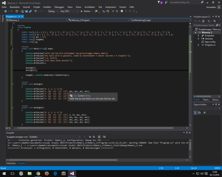The image size is (222, 177).
Task: Open the Debug configuration dropdown
Action: 53,11
